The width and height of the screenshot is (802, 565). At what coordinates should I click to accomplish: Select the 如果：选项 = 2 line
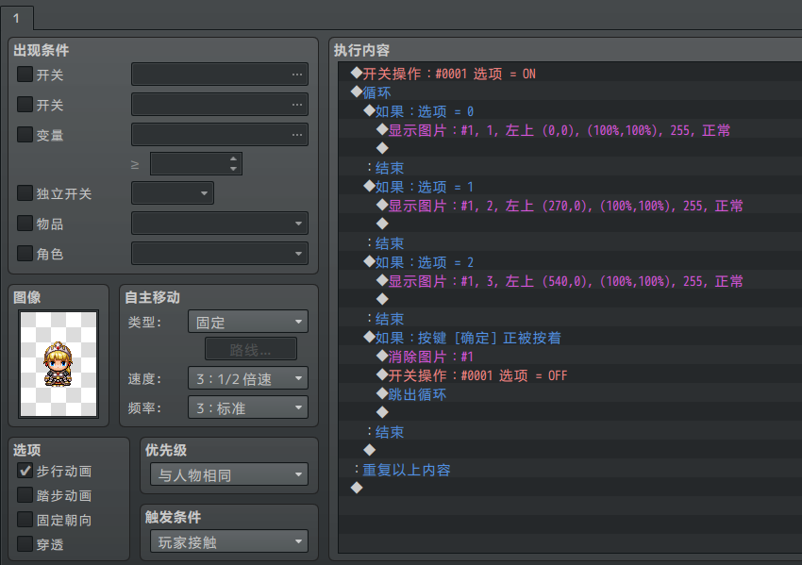[570, 262]
